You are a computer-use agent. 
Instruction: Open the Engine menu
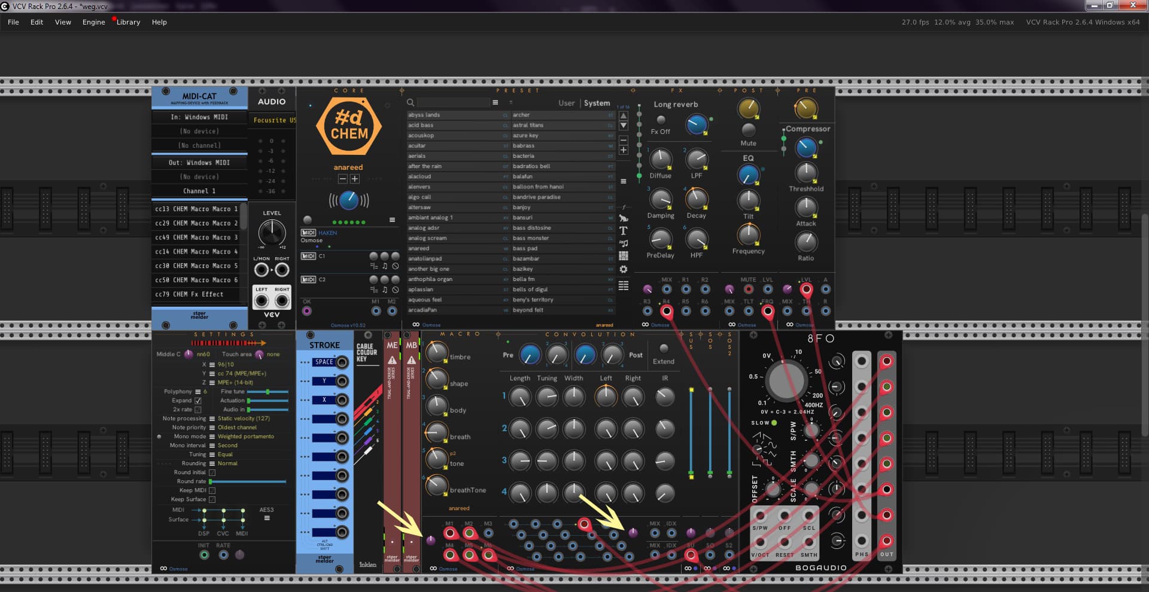[93, 22]
